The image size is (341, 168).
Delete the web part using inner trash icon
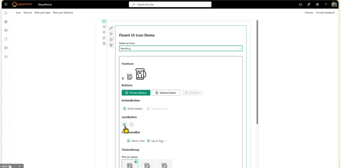111,45
